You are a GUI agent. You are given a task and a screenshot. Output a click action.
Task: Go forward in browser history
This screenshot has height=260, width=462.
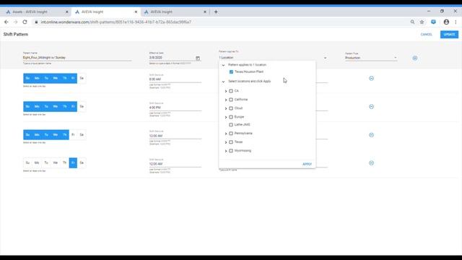pos(15,22)
